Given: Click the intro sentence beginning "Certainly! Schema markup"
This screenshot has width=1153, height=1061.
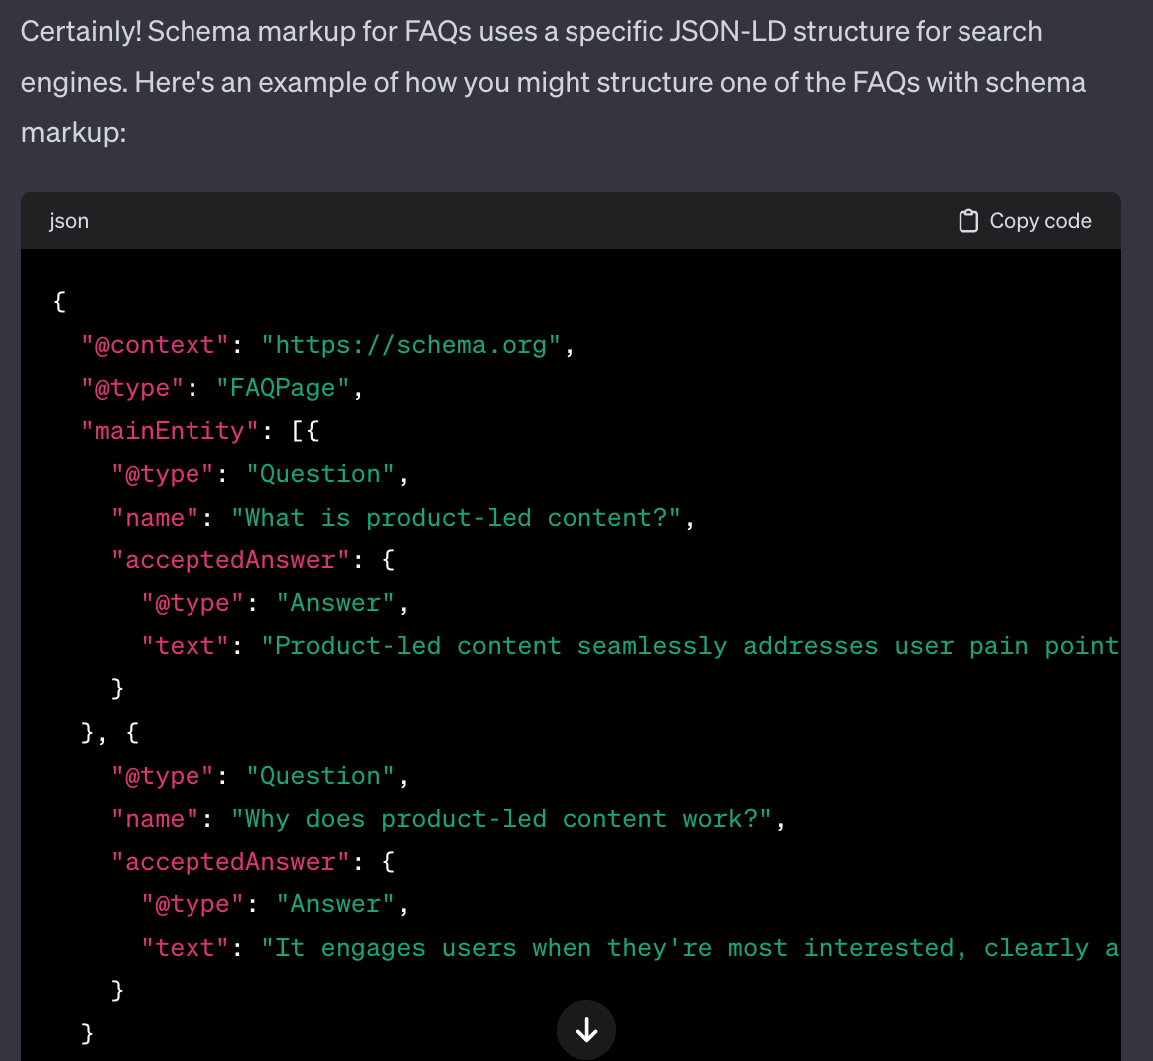Looking at the screenshot, I should click(x=553, y=82).
